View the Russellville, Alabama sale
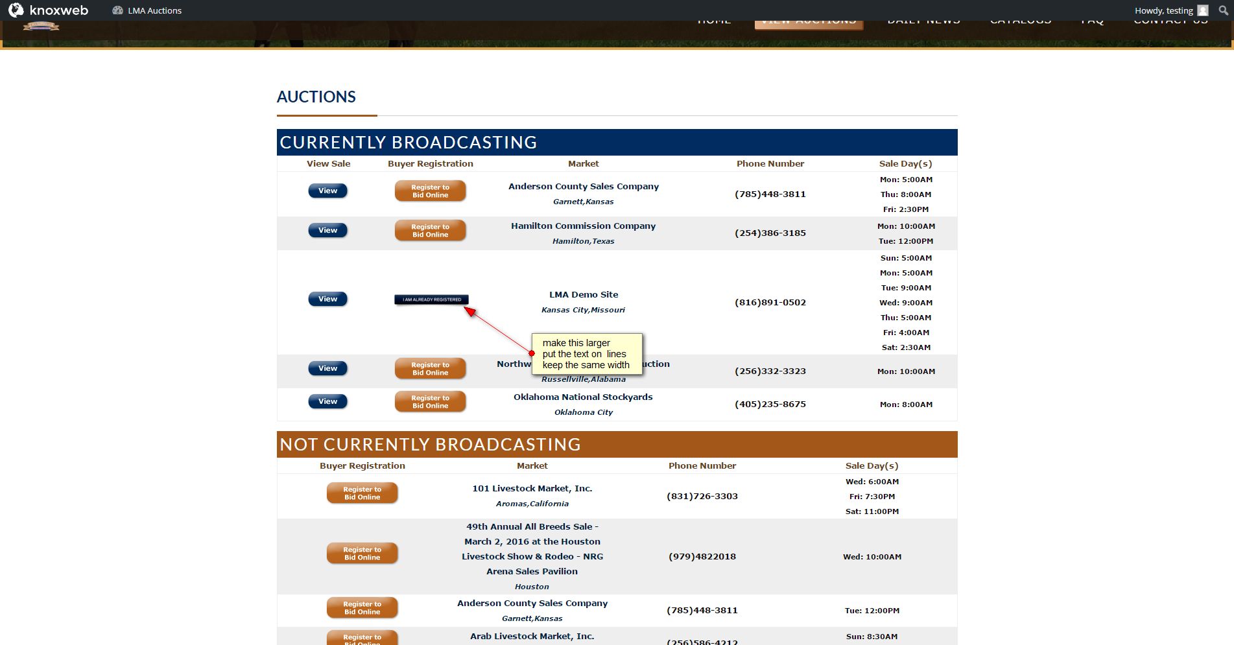The image size is (1234, 645). (x=328, y=368)
